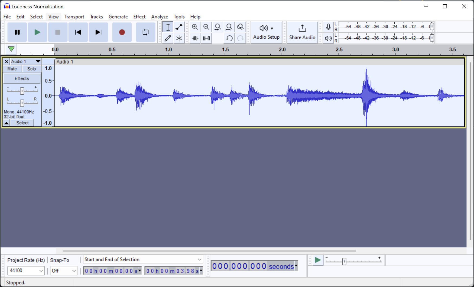This screenshot has height=287, width=474.
Task: Click Play-at-Speed green button
Action: (x=317, y=260)
